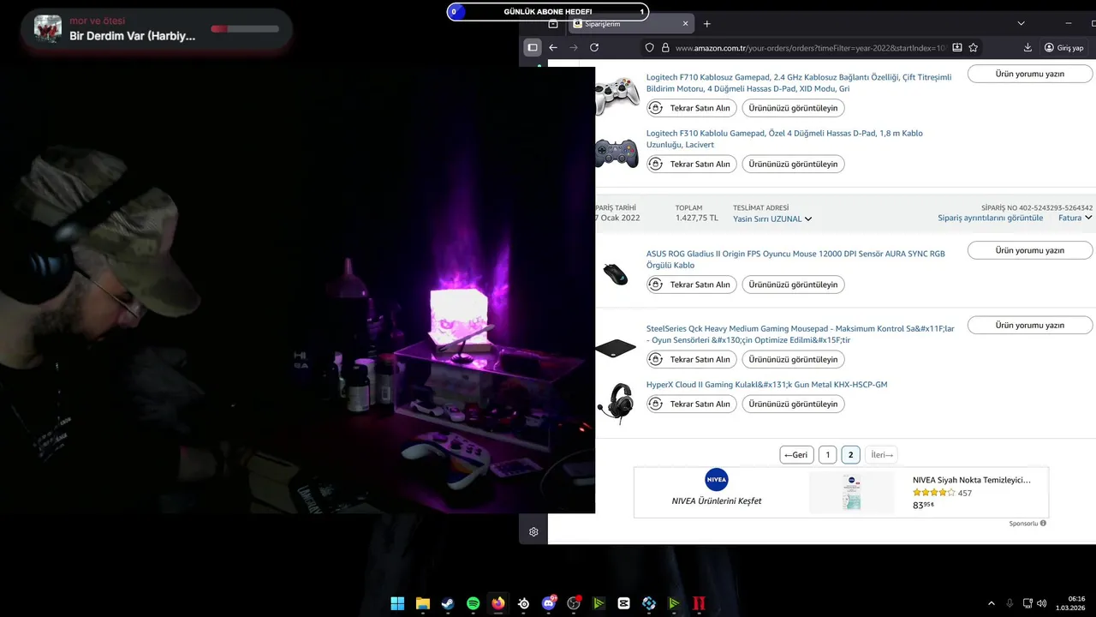
Task: Open the red N app in taskbar
Action: (700, 603)
